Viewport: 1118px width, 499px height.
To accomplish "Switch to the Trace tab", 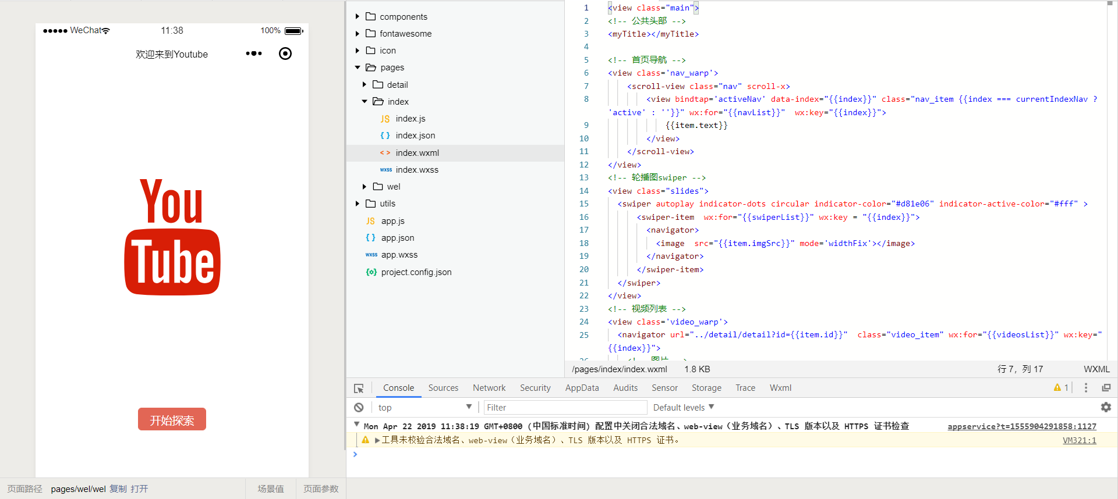I will point(745,388).
